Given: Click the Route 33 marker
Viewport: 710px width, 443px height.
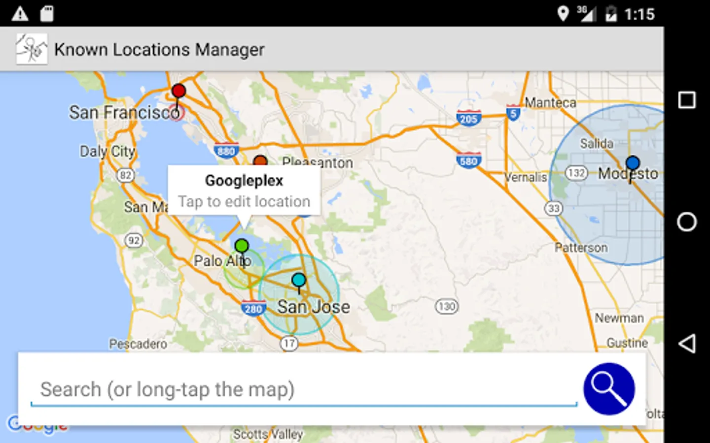Looking at the screenshot, I should (554, 208).
